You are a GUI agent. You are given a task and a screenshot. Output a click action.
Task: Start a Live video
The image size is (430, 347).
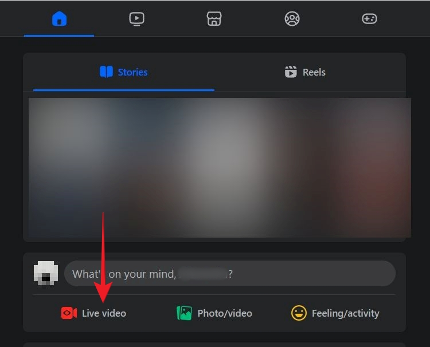(93, 313)
